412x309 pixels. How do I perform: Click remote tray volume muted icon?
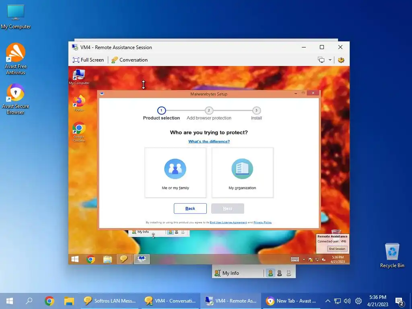324,260
